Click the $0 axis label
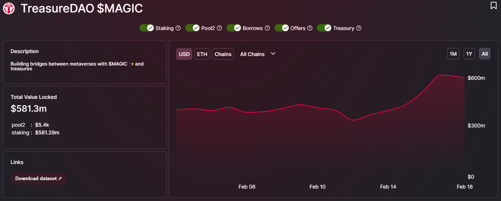The width and height of the screenshot is (501, 201). 471,177
